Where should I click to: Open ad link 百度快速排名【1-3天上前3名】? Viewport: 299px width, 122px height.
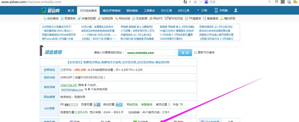tap(216, 27)
